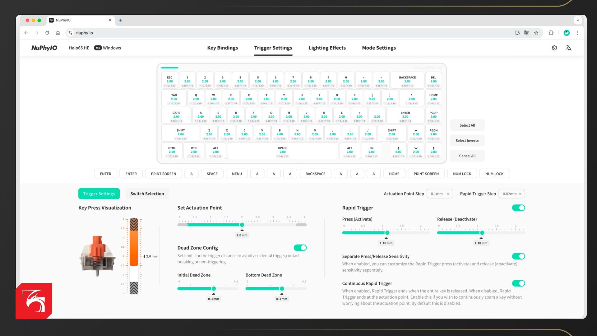Reload the page using the refresh icon
Viewport: 597px width, 336px height.
[47, 33]
